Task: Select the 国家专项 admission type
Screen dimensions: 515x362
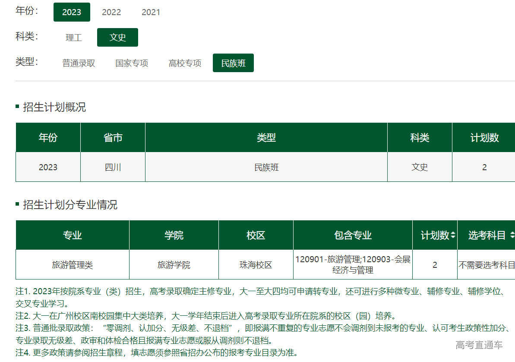Action: coord(132,63)
